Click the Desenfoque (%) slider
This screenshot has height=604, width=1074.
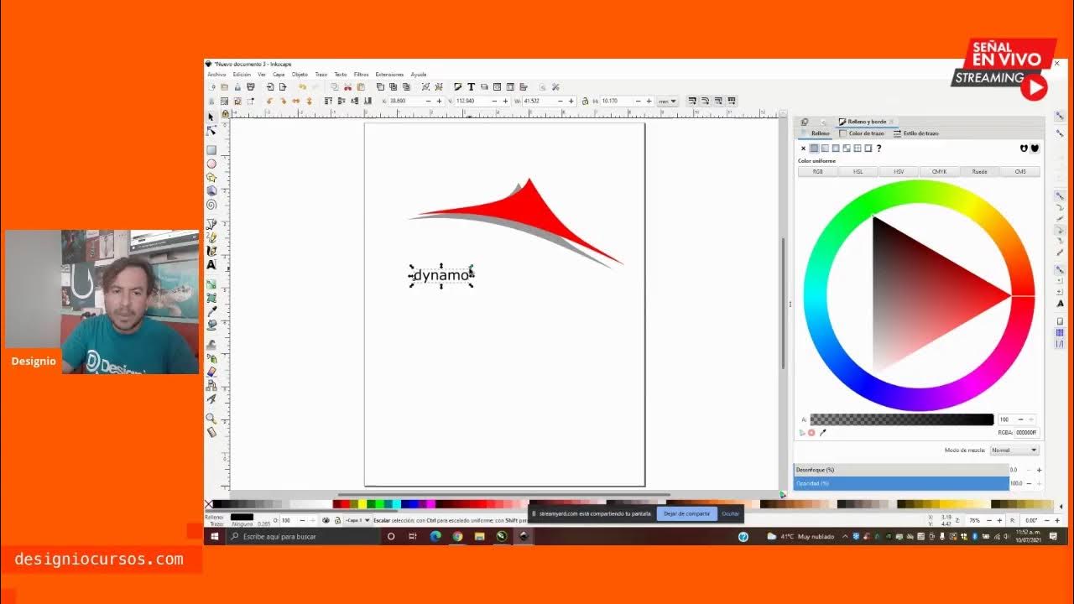pos(901,470)
